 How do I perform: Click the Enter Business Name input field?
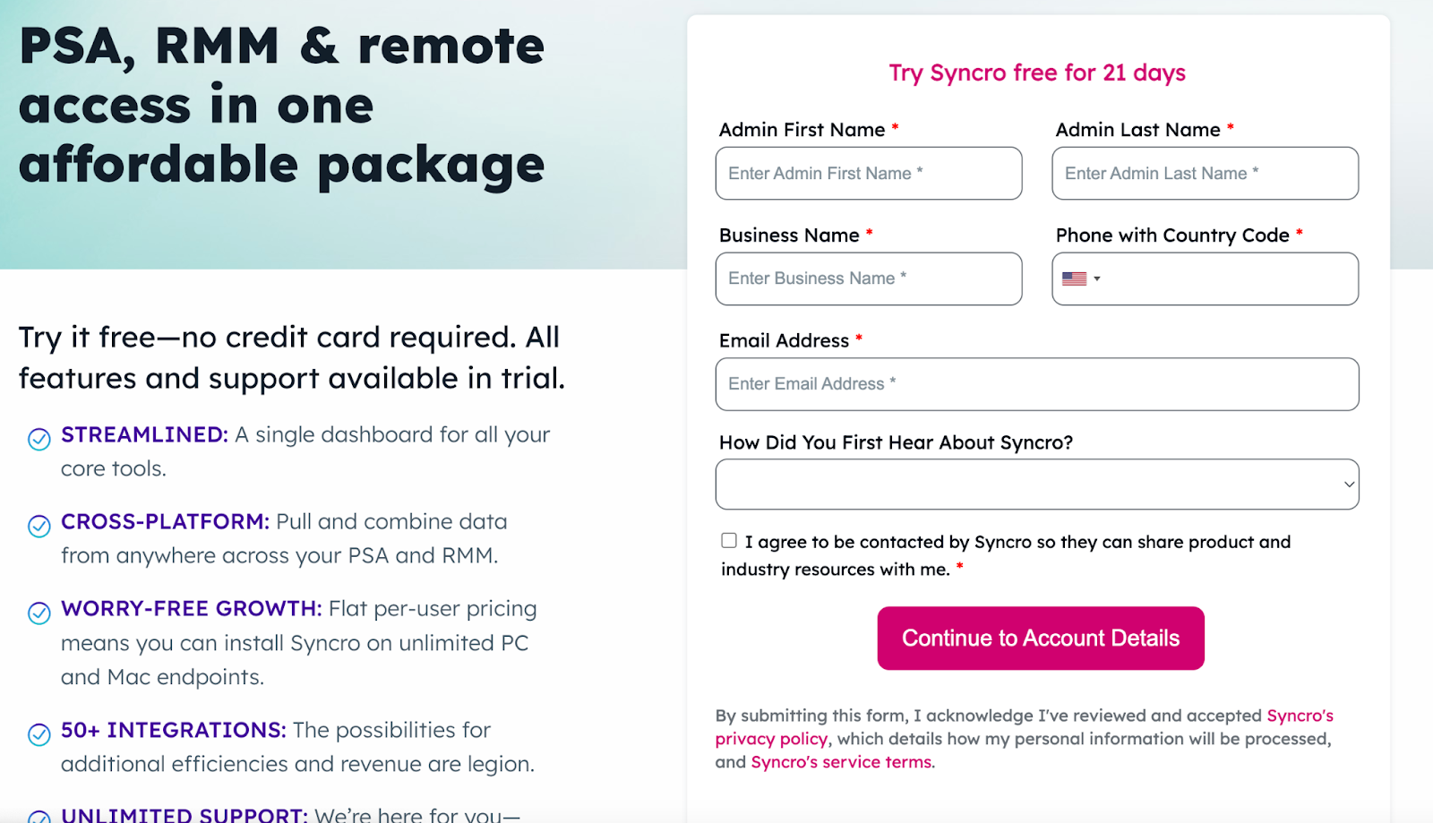(868, 279)
